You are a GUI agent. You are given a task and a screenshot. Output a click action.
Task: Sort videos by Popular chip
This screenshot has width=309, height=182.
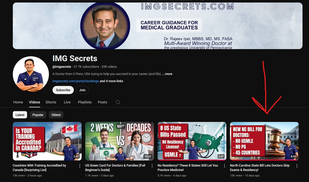tap(38, 115)
